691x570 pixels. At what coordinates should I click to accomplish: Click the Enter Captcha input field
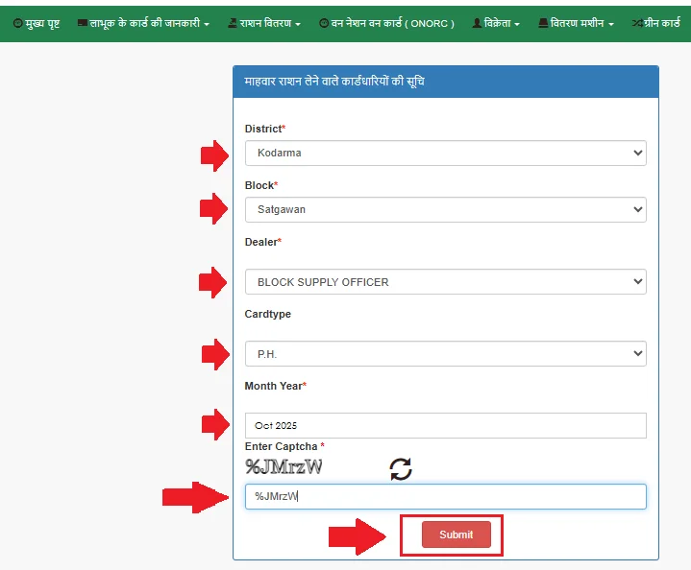[446, 496]
